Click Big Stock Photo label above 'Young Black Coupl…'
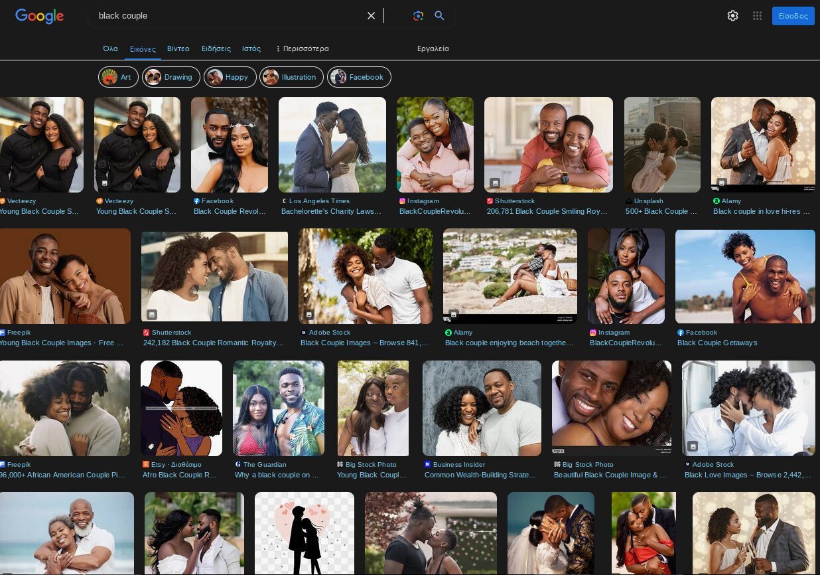This screenshot has width=820, height=575. [370, 464]
